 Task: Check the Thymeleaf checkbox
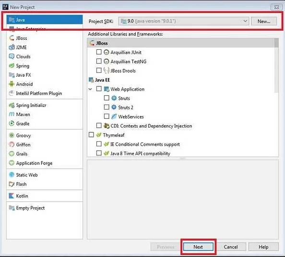pyautogui.click(x=91, y=135)
